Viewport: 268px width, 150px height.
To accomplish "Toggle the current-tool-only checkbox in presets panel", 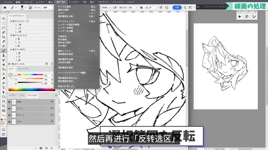I will pos(9,64).
